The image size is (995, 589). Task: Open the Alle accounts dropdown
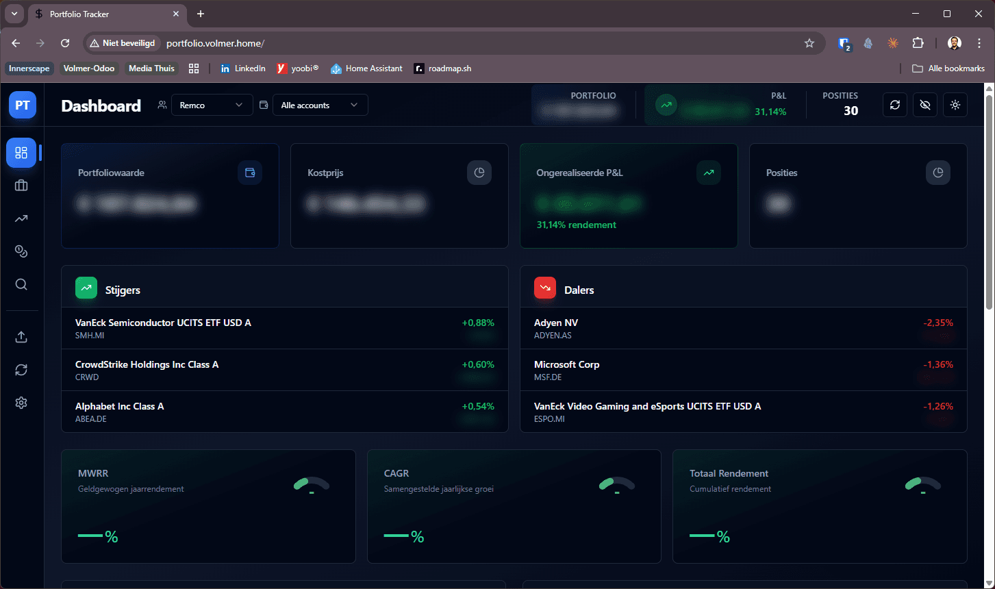click(320, 105)
